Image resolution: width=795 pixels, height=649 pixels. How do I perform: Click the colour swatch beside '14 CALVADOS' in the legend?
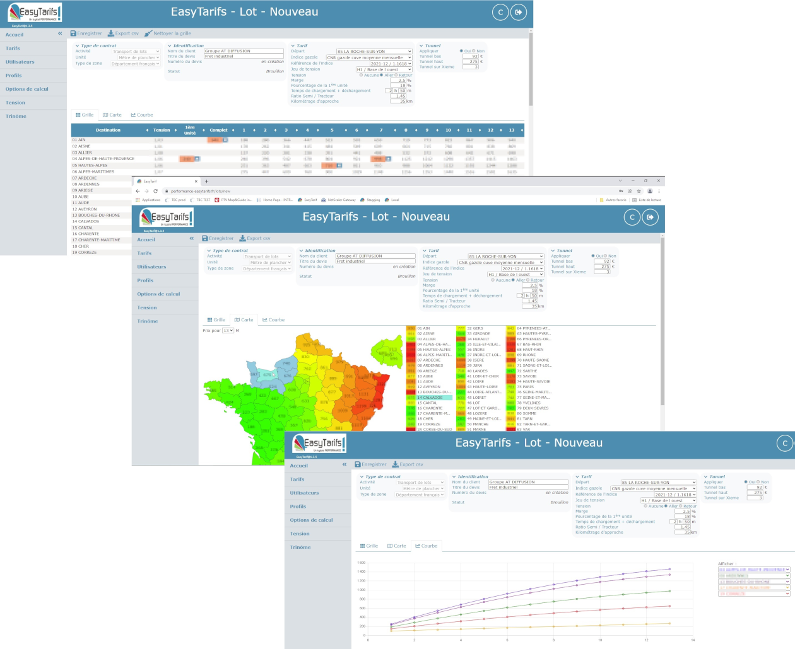click(411, 398)
